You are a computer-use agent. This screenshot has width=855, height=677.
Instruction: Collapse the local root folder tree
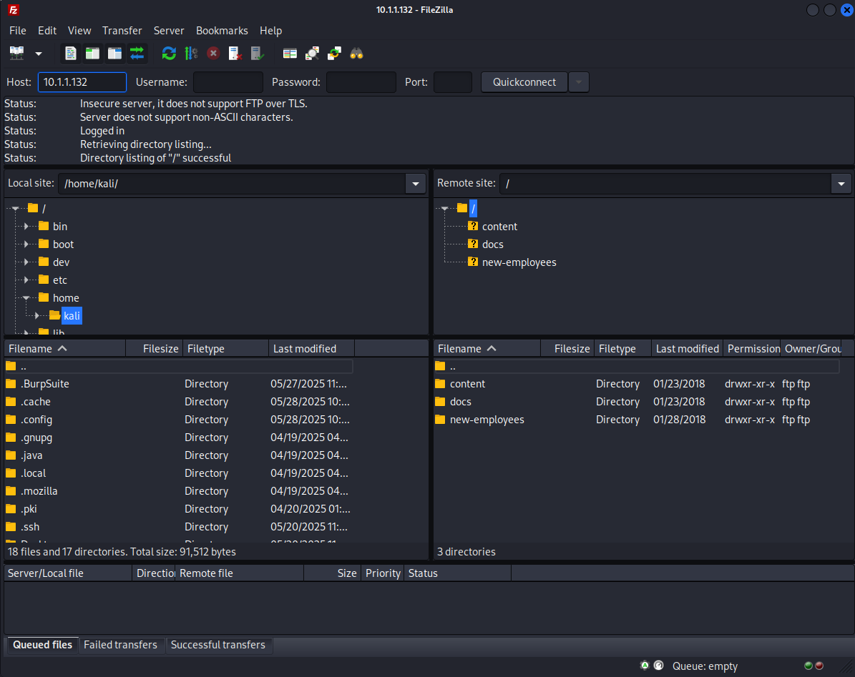[x=15, y=209]
